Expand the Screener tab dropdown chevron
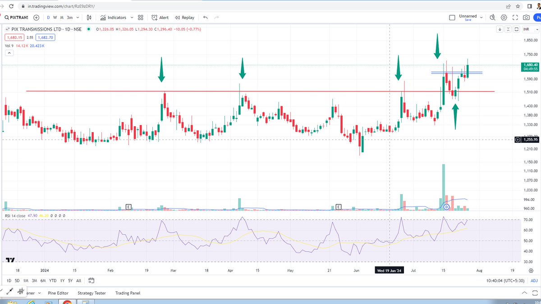Image resolution: width=541 pixels, height=304 pixels. (39, 293)
